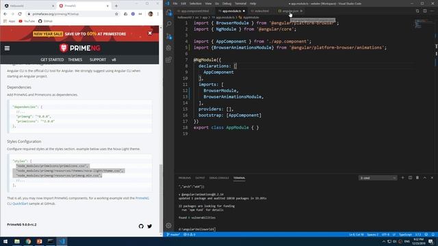Click the SUPPORT link on PrimeNG
Screen dimensions: 438x246
[98, 59]
